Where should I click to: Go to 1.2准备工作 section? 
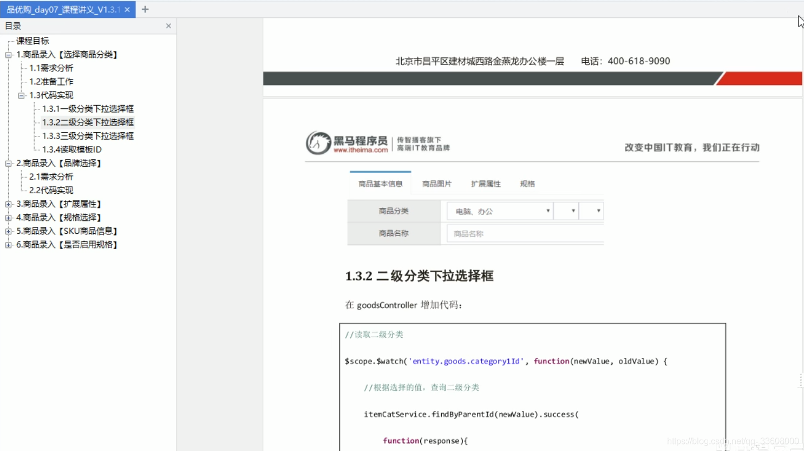pos(51,82)
